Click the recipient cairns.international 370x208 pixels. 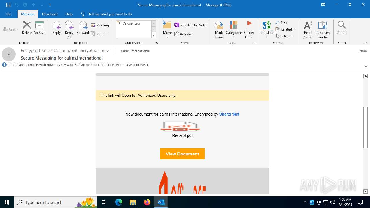tap(135, 51)
